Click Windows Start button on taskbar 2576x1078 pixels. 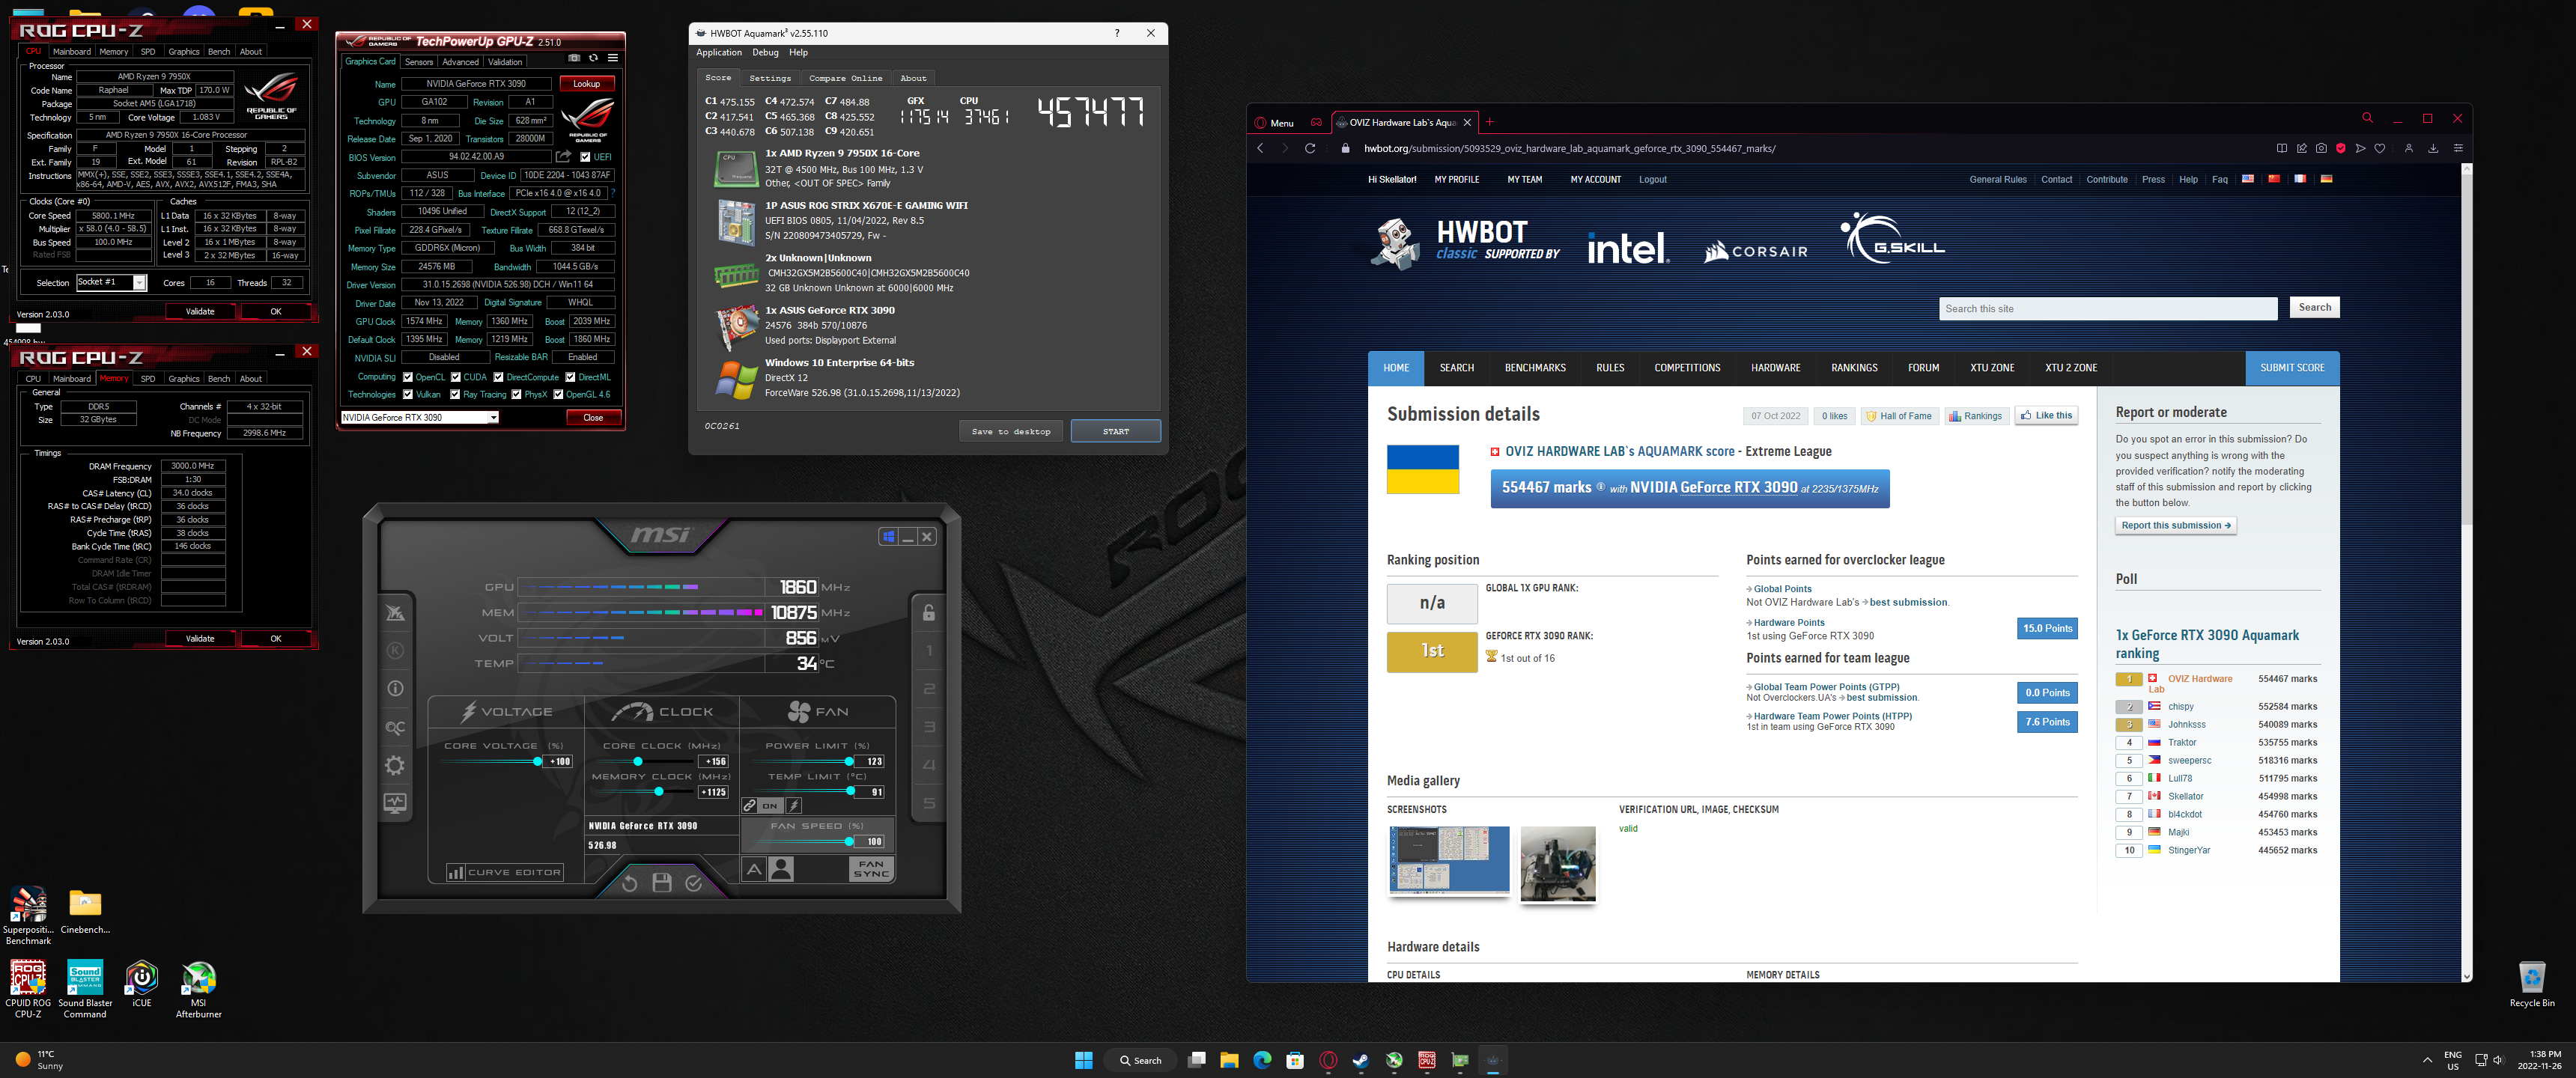[1083, 1060]
